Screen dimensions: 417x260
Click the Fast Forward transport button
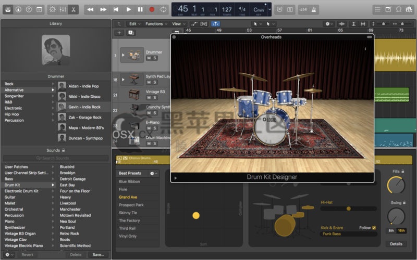pyautogui.click(x=103, y=9)
